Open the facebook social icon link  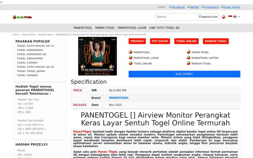point(177,7)
